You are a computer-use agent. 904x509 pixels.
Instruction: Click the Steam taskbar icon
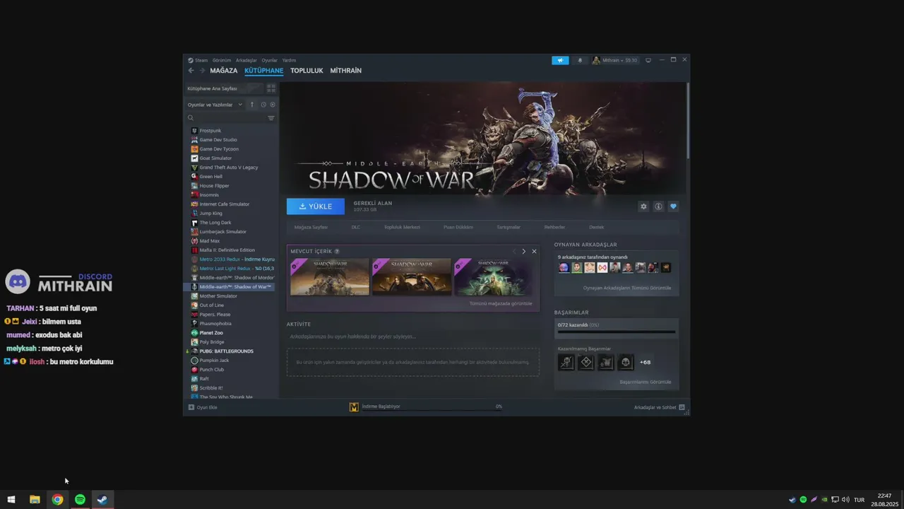coord(102,500)
